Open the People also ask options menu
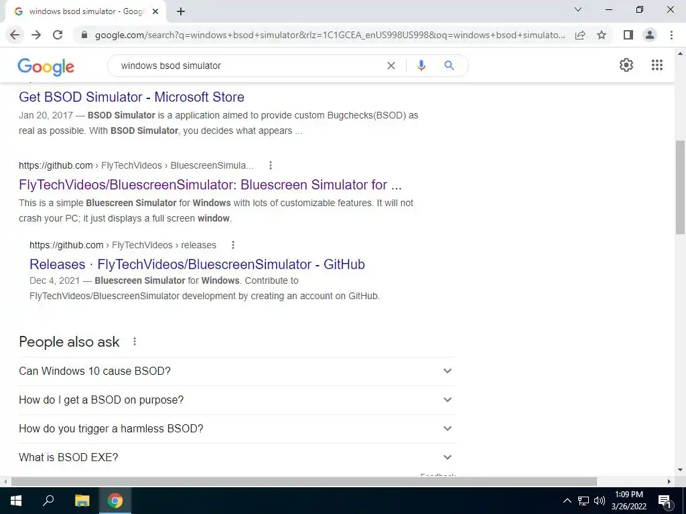686x514 pixels. pos(134,341)
